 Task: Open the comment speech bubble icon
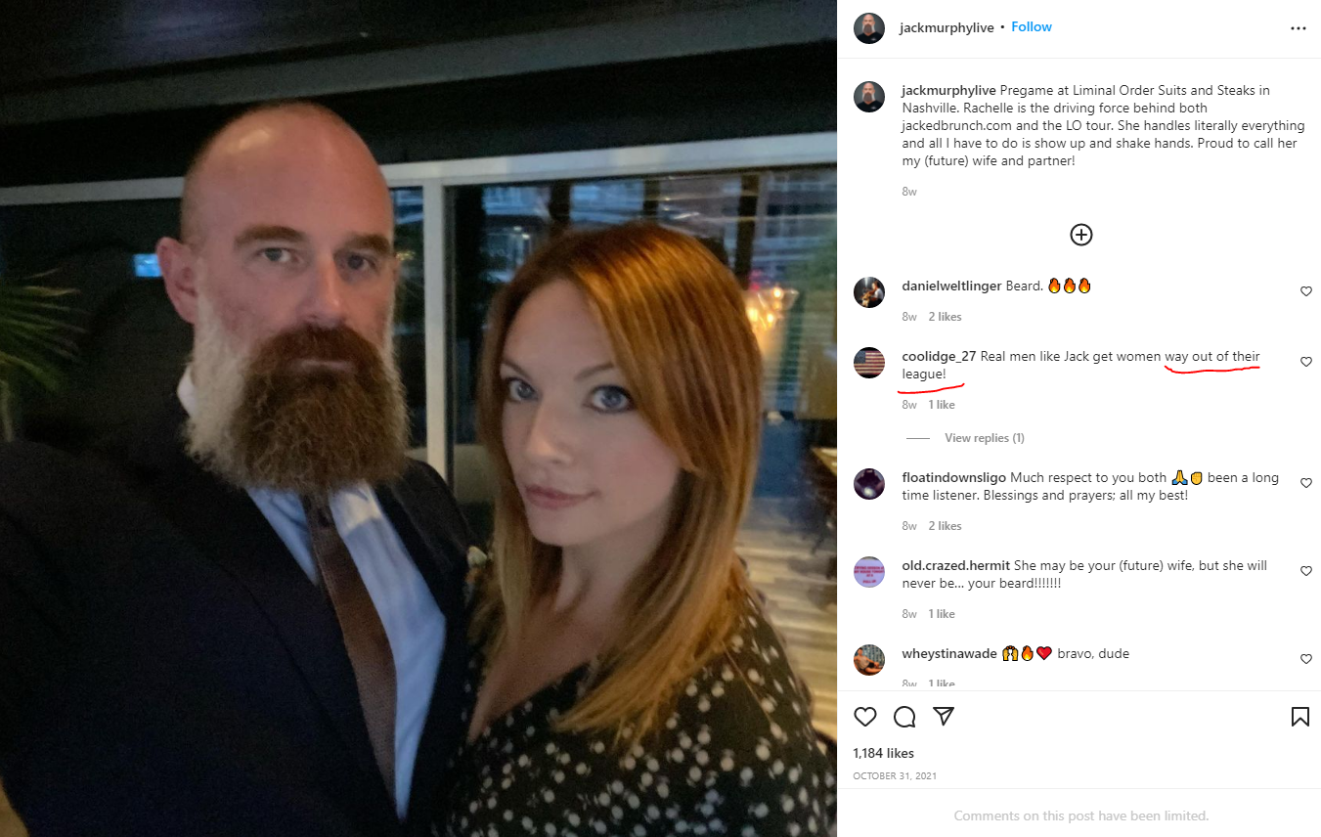pyautogui.click(x=904, y=717)
